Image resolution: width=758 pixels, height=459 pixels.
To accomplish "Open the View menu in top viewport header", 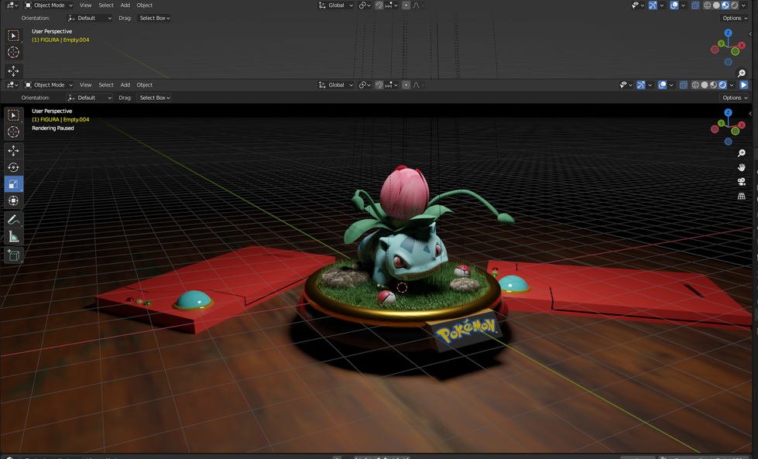I will coord(85,5).
